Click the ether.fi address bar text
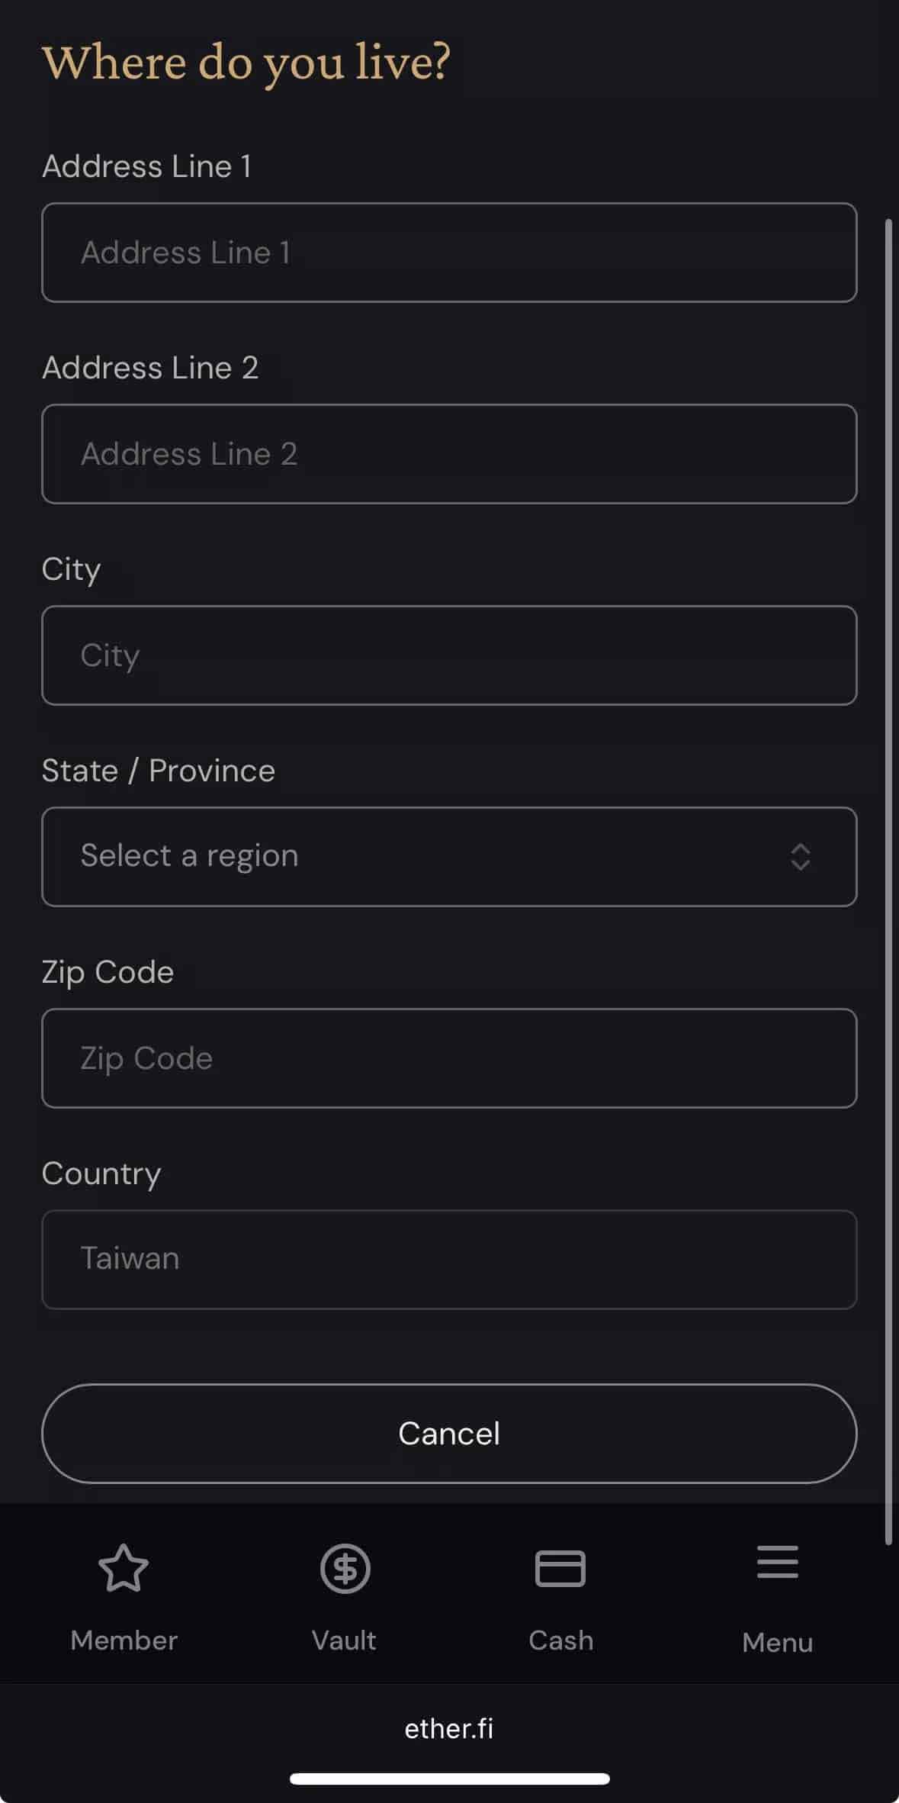 point(449,1728)
